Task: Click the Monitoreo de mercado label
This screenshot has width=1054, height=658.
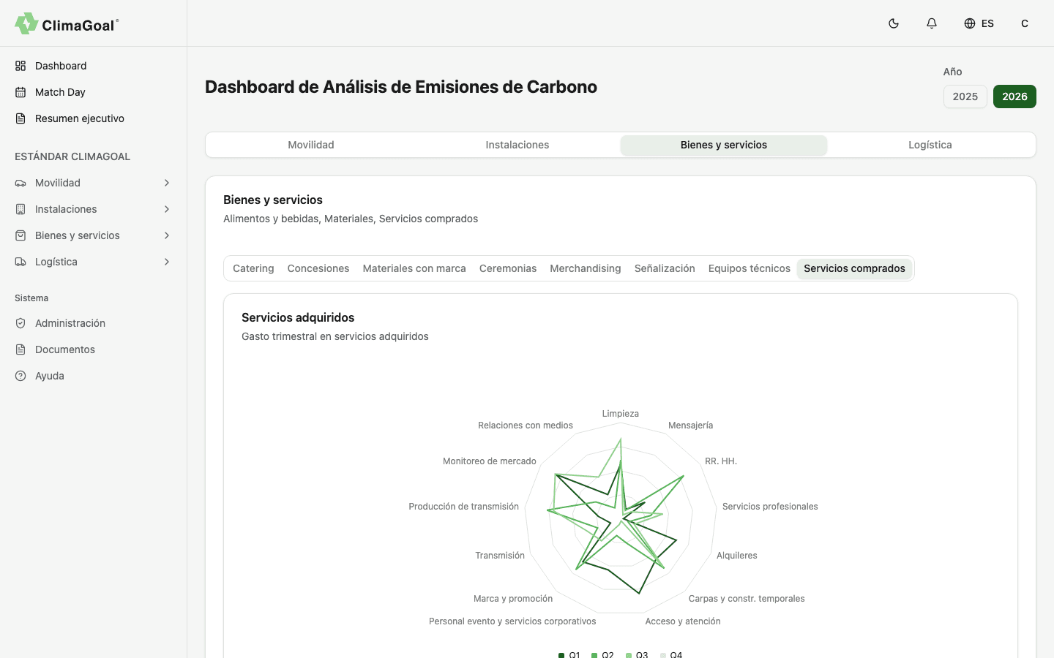Action: 490,461
